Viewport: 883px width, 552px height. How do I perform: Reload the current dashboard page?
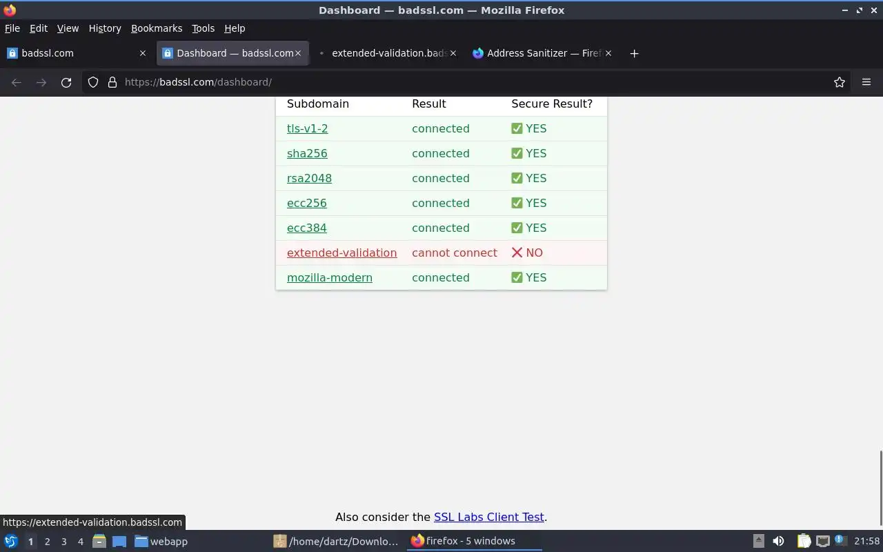tap(66, 82)
